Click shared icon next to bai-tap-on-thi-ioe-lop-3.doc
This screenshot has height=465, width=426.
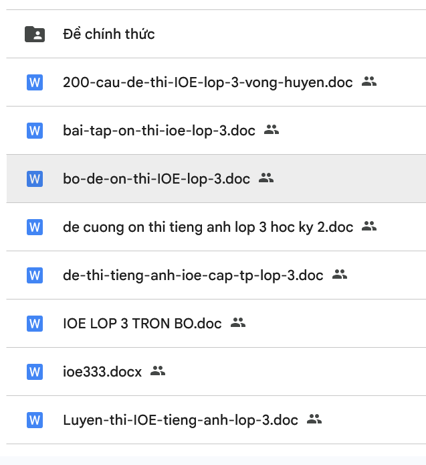coord(272,130)
